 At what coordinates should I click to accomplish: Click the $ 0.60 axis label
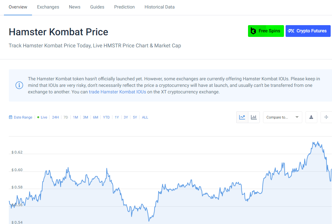pyautogui.click(x=17, y=170)
